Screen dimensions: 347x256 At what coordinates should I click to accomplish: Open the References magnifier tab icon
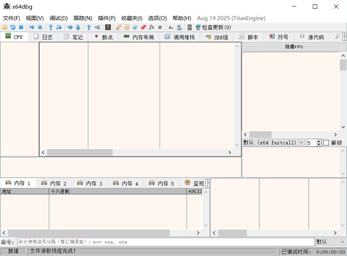[338, 37]
